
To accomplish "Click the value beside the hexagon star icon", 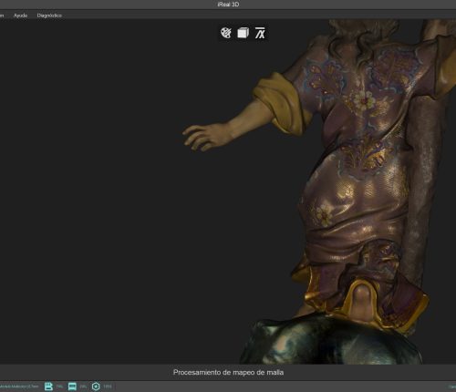I will pyautogui.click(x=108, y=387).
